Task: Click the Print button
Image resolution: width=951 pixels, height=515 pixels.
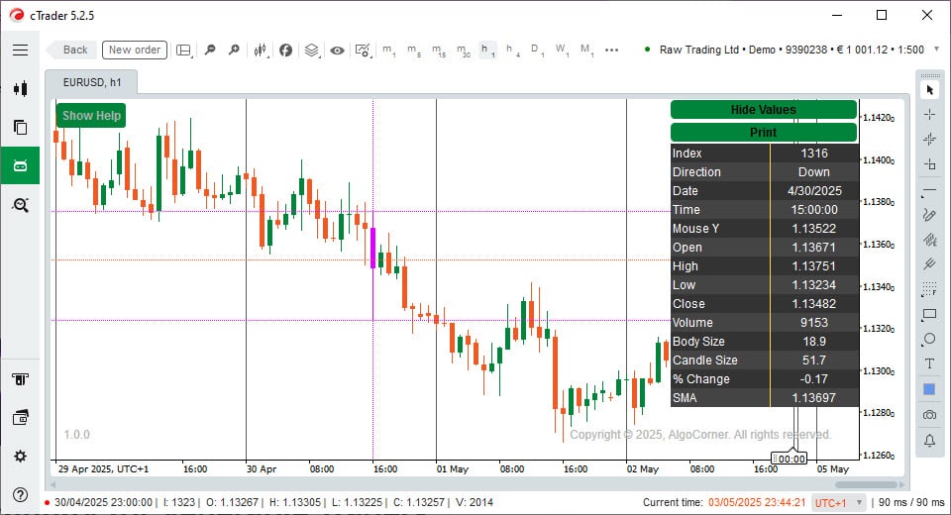Action: [763, 133]
